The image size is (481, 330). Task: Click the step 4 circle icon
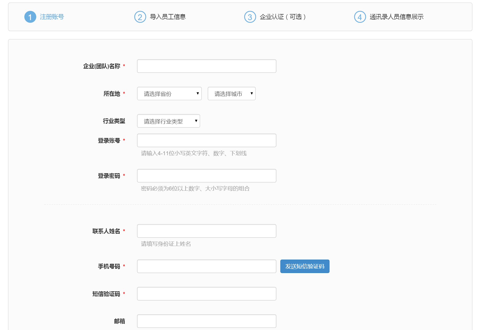[360, 17]
